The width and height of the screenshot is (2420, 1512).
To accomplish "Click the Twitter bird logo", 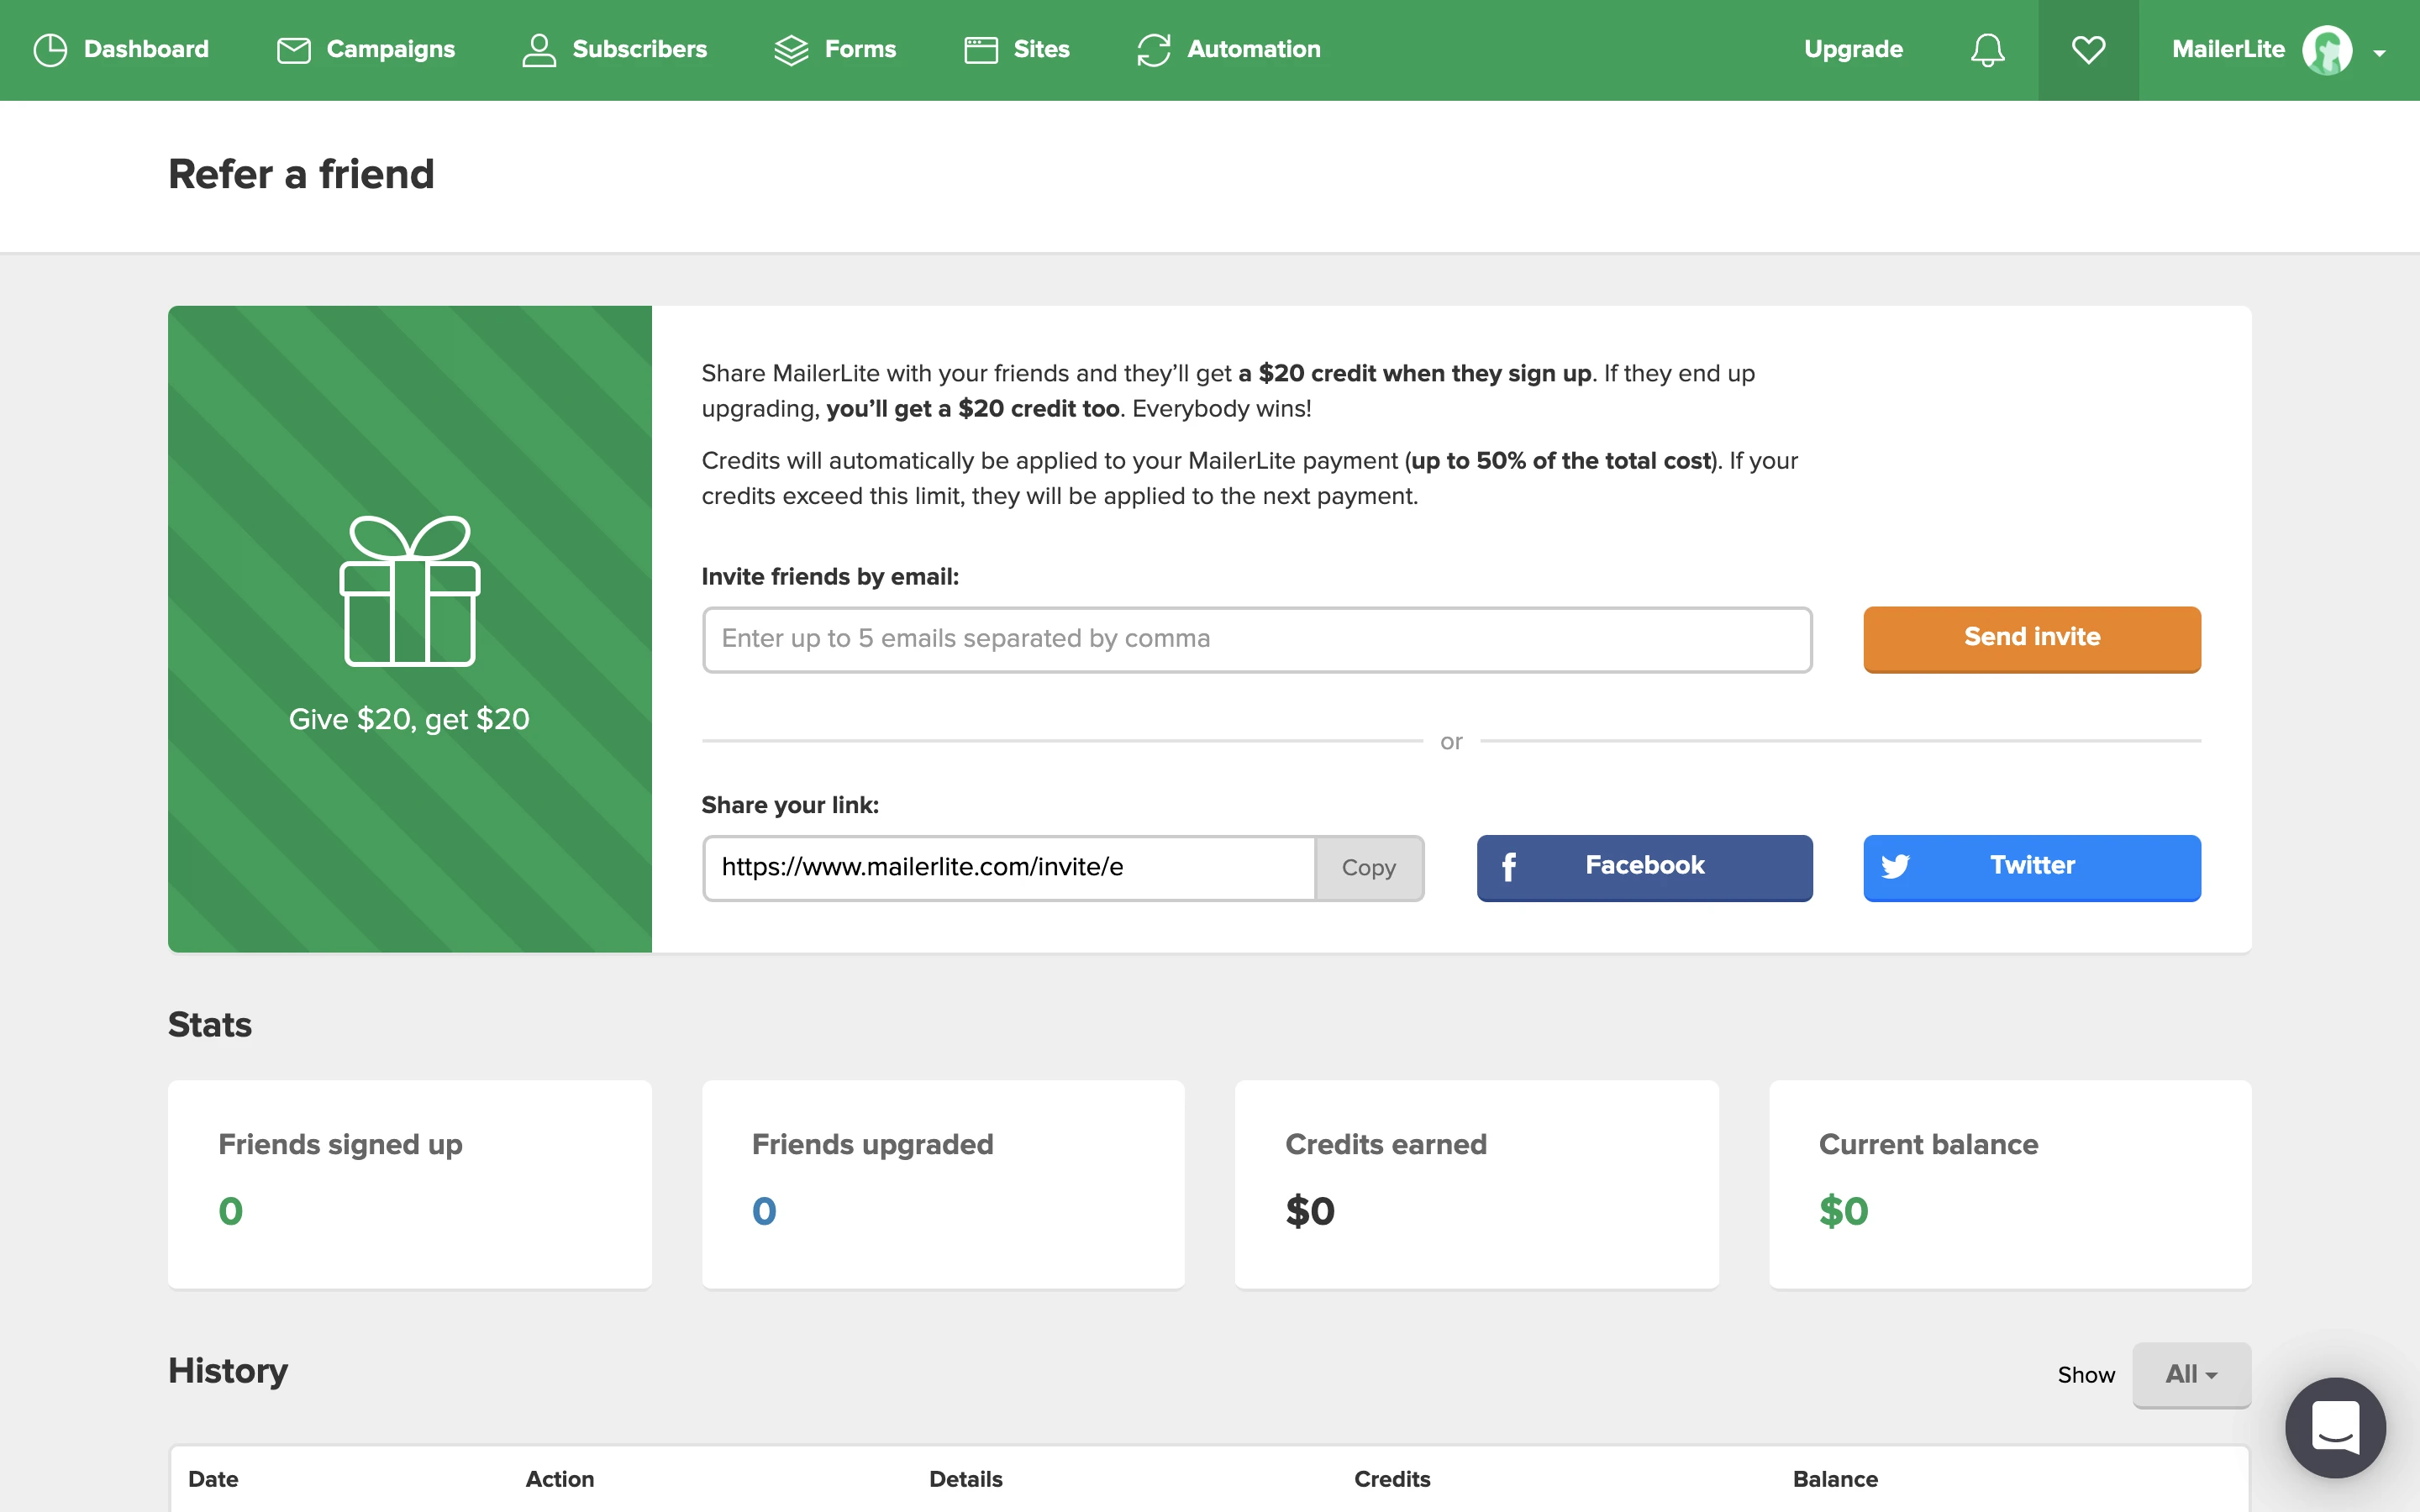I will (1895, 866).
